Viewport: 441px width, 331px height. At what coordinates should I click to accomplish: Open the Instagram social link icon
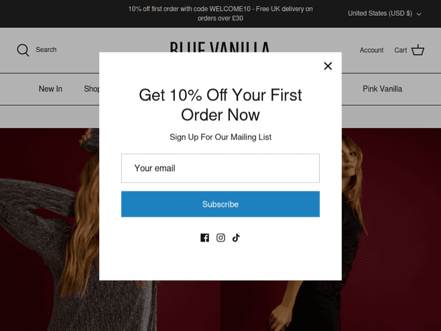220,238
